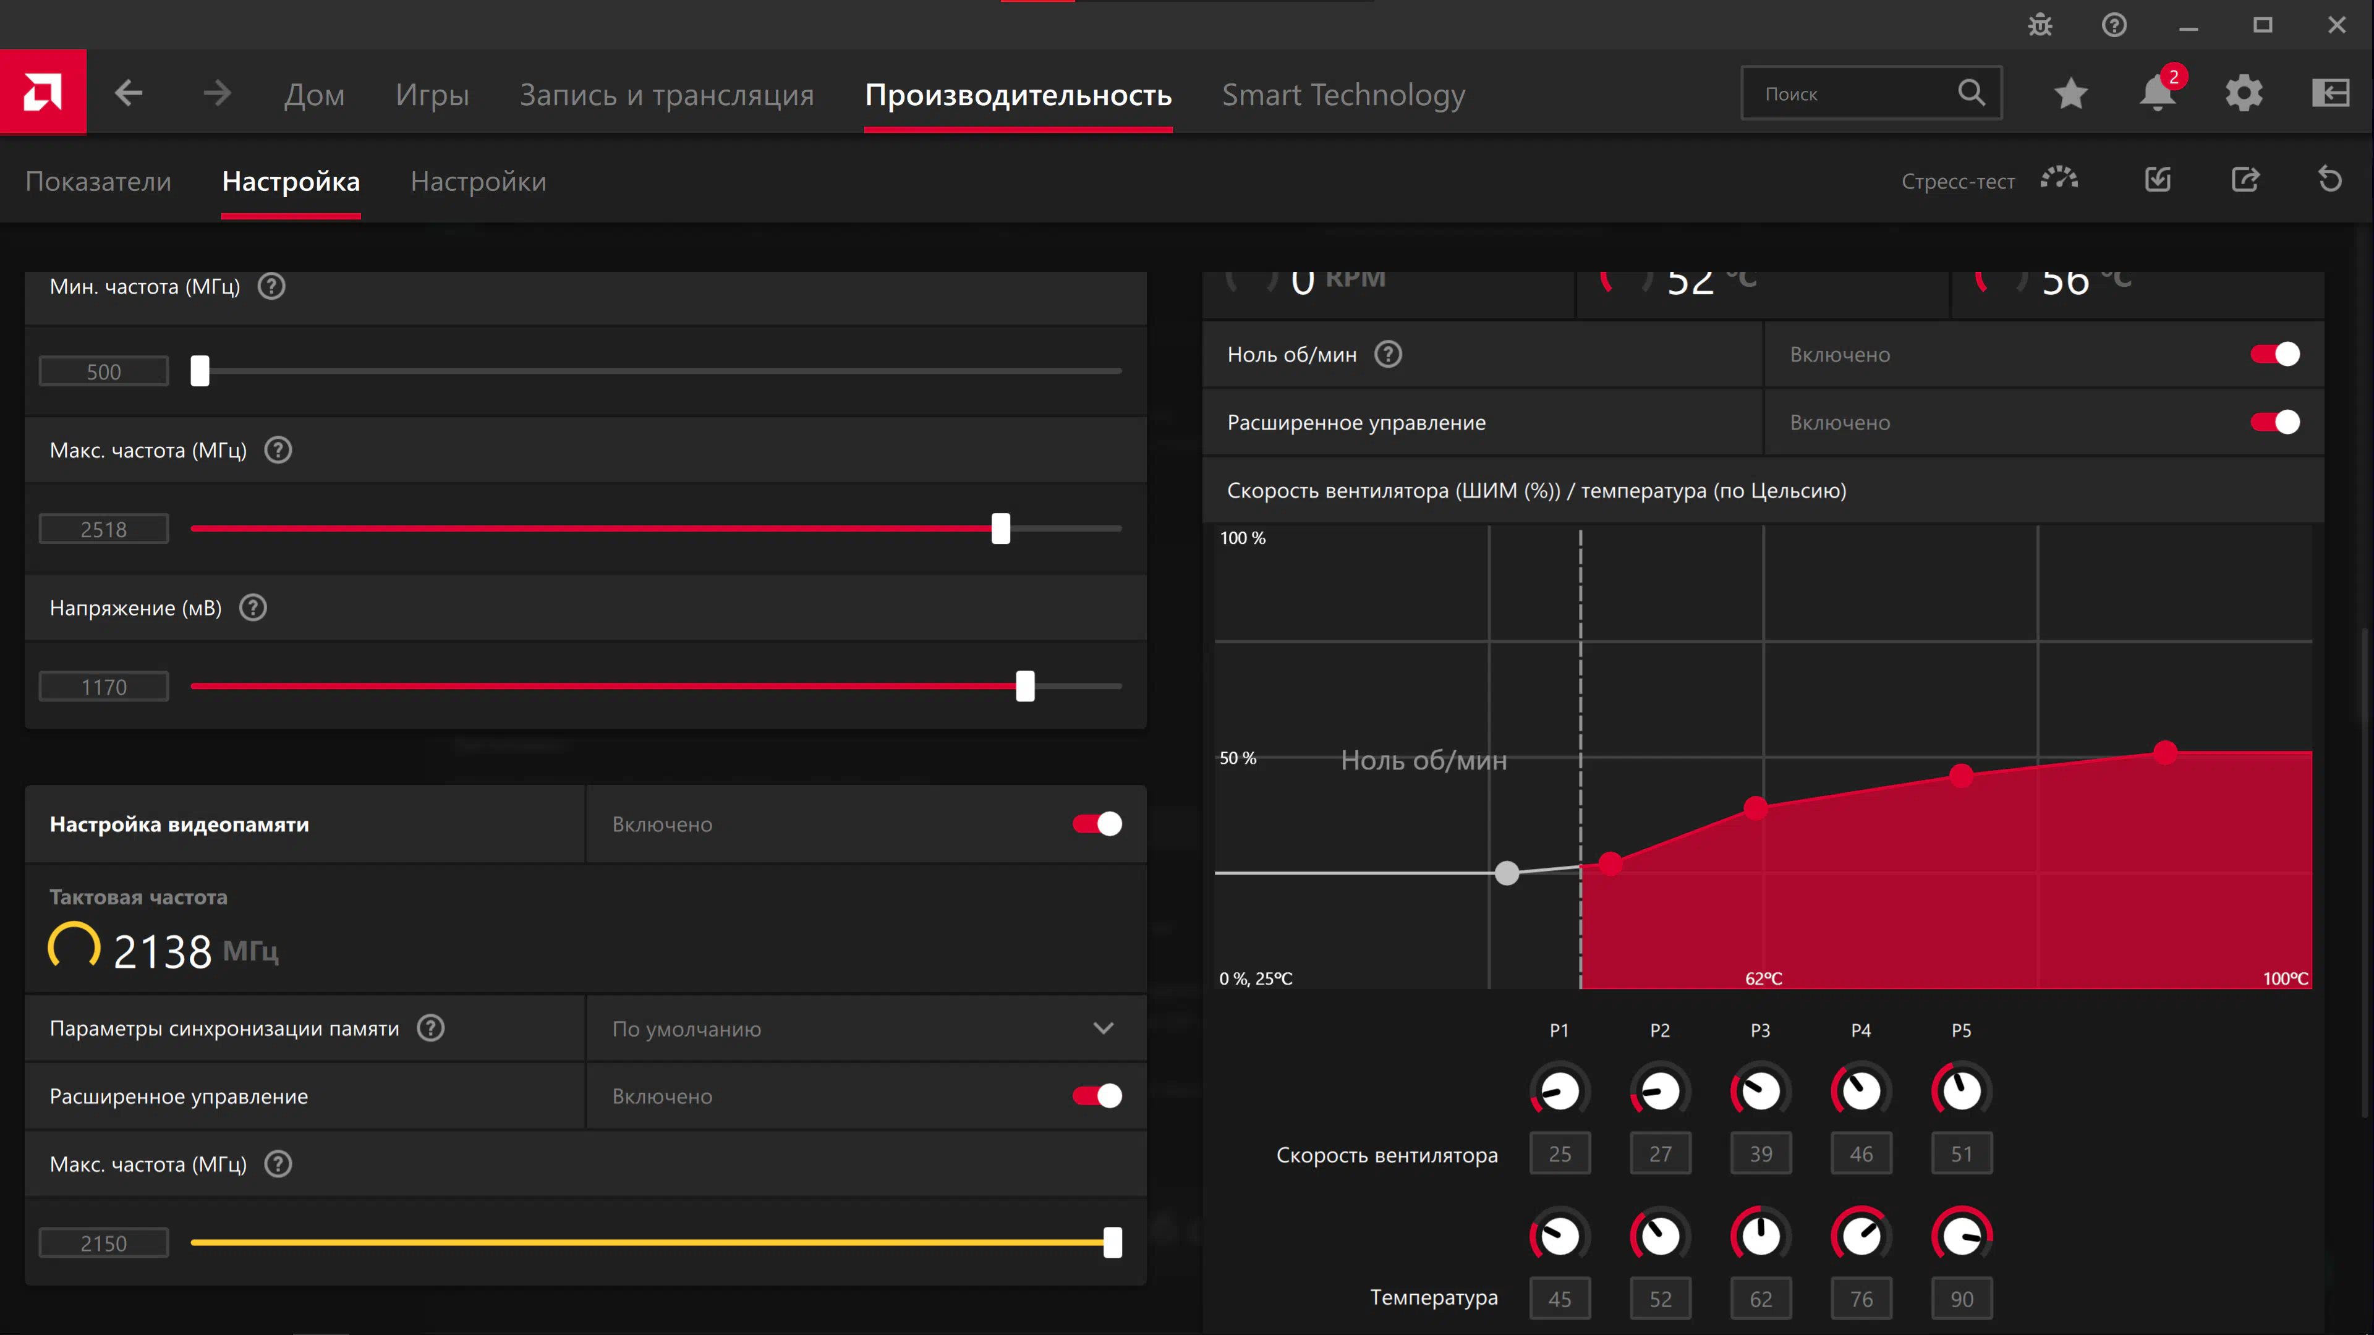This screenshot has width=2374, height=1335.
Task: Click the voltage slider handle
Action: 1025,687
